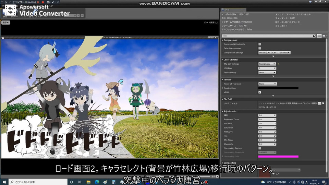The width and height of the screenshot is (329, 185).
Task: Edit the Vibrance value field
Action: click(x=267, y=124)
